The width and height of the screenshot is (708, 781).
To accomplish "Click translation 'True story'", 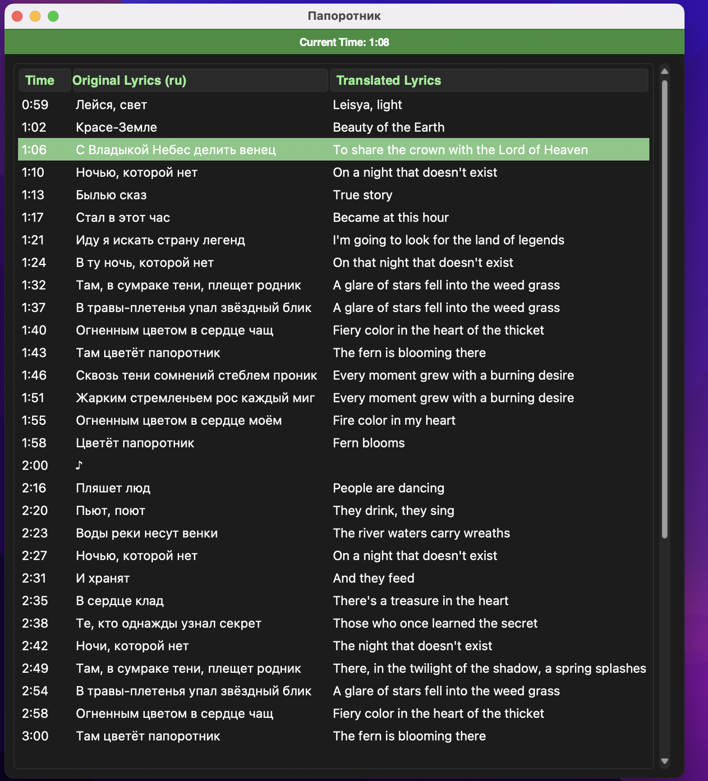I will 363,195.
